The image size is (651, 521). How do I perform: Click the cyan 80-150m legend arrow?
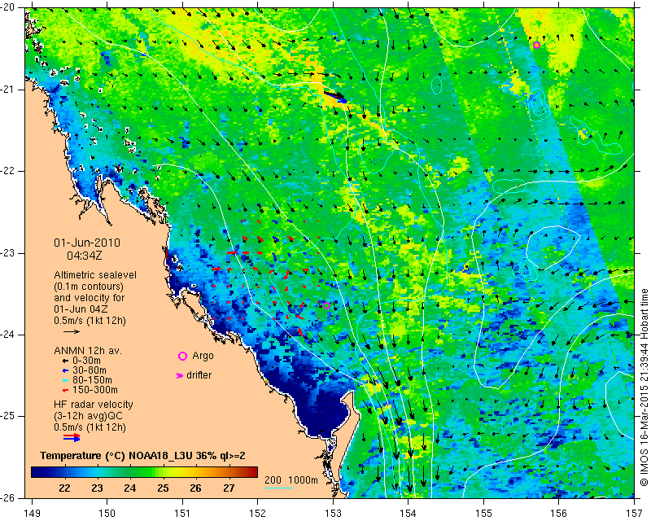[65, 380]
